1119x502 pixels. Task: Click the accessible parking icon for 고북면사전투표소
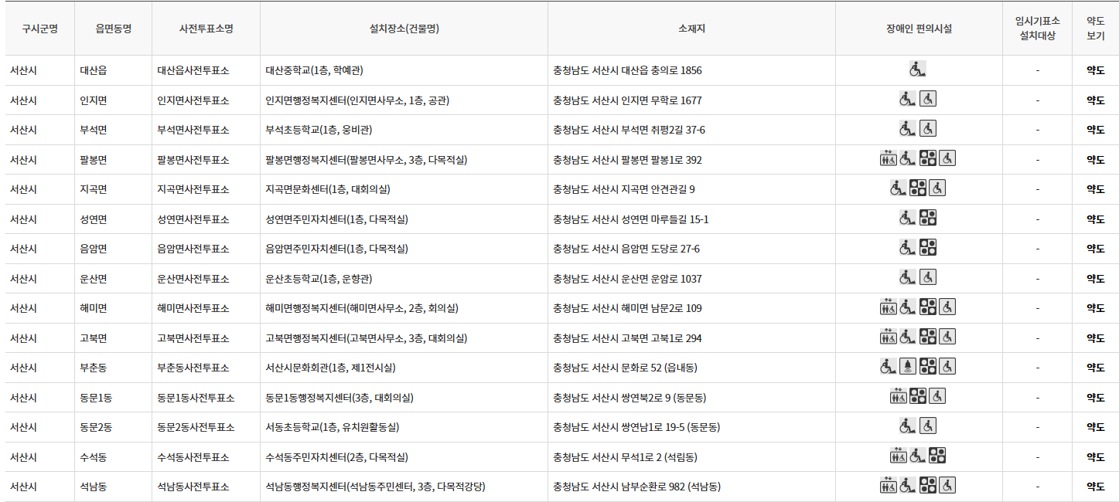coord(947,336)
